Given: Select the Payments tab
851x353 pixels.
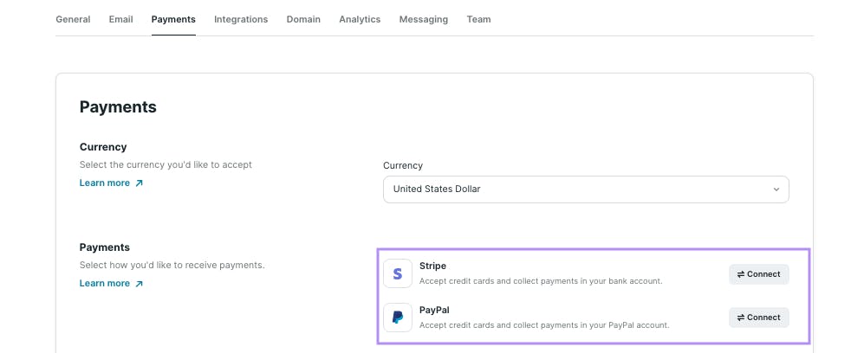Looking at the screenshot, I should [x=173, y=19].
